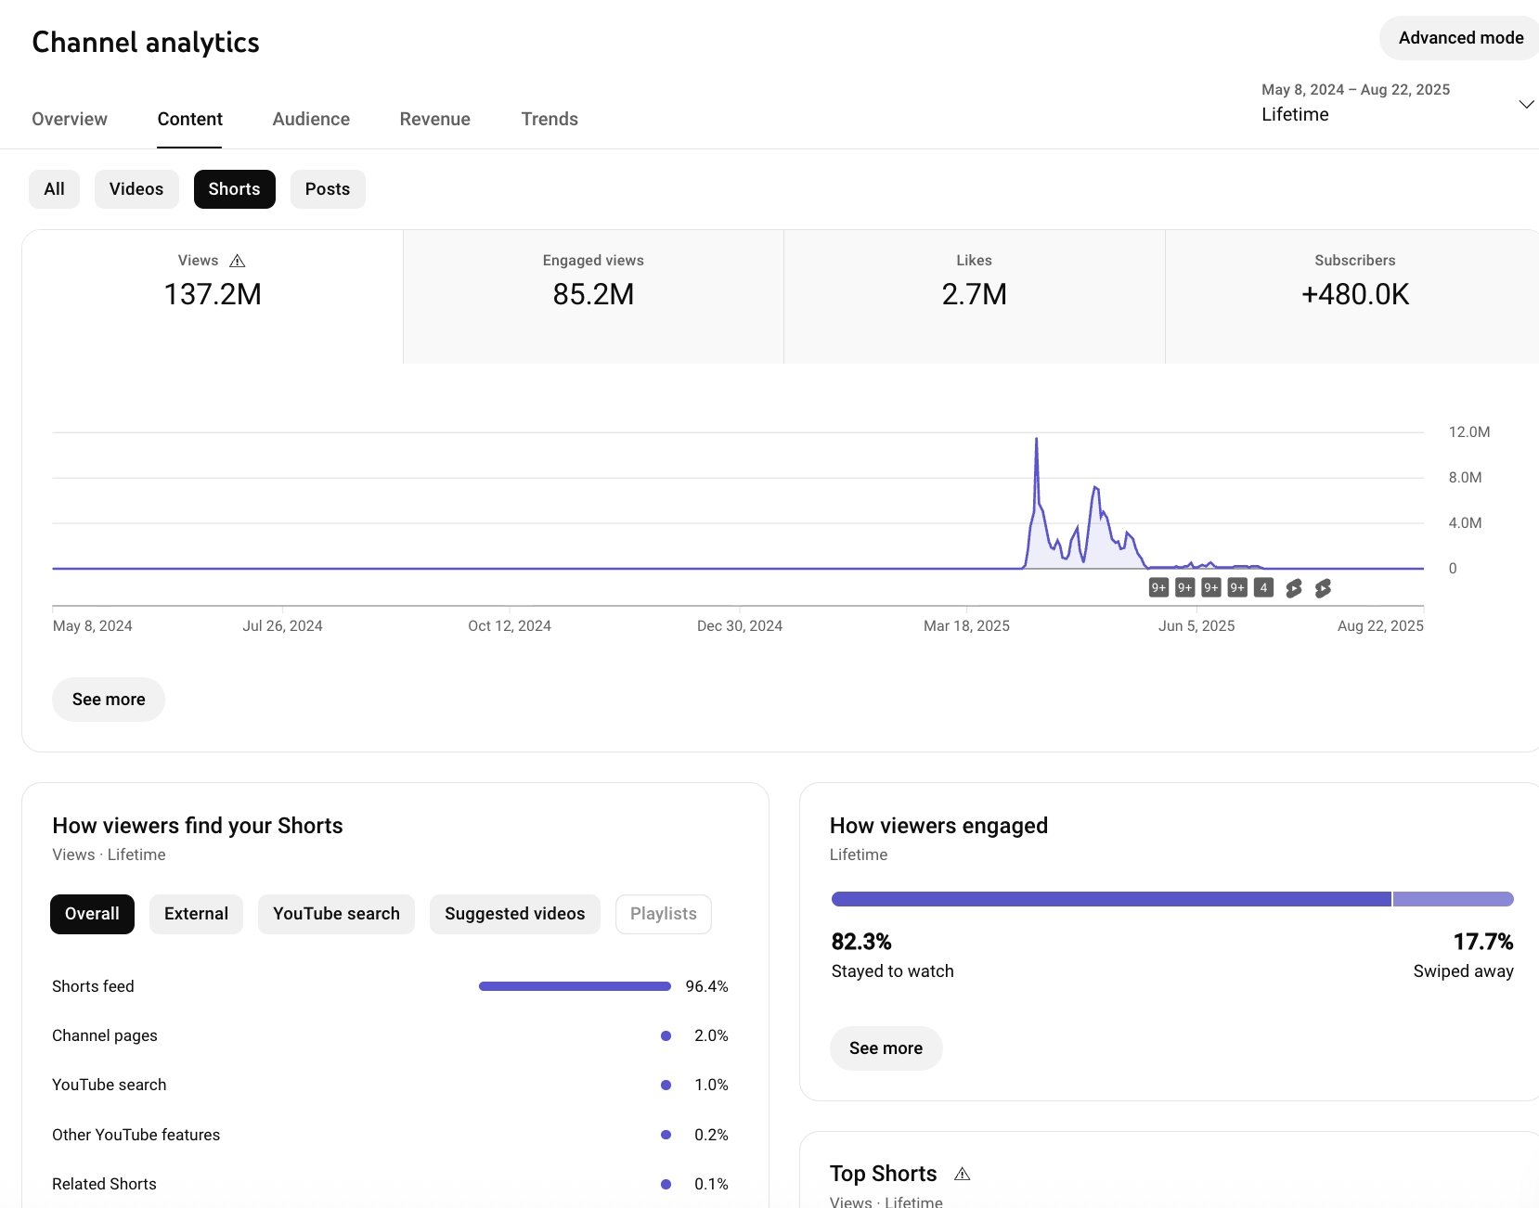
Task: Click the Stayed to watch bar segment
Action: pos(1111,899)
